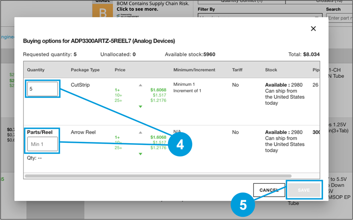Click the Search part number field
Screen dimensions: 353x221
pyautogui.click(x=340, y=18)
